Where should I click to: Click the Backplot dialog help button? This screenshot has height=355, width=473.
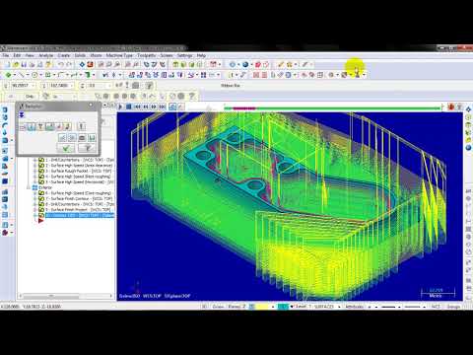[x=87, y=148]
